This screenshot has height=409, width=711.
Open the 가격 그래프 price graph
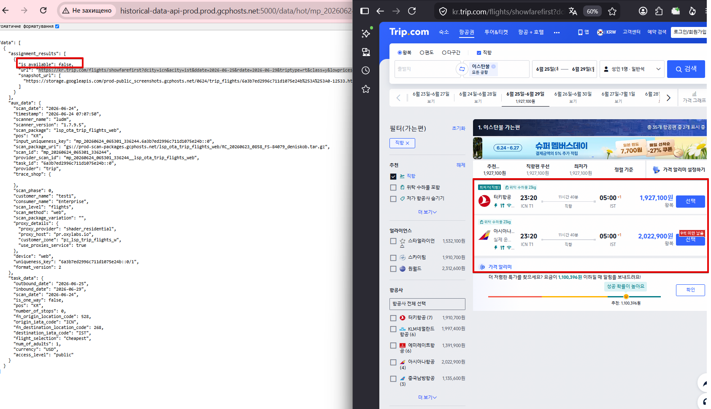coord(694,97)
